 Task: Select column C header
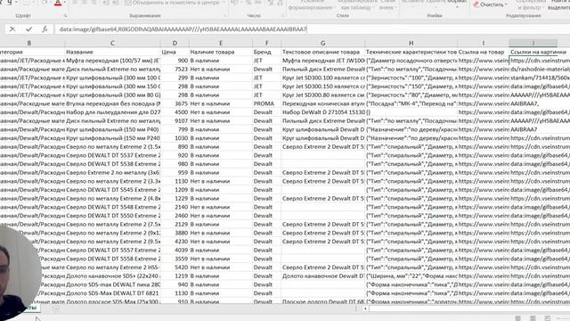[x=112, y=43]
